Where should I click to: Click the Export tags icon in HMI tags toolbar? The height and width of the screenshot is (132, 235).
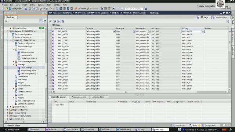(55, 21)
